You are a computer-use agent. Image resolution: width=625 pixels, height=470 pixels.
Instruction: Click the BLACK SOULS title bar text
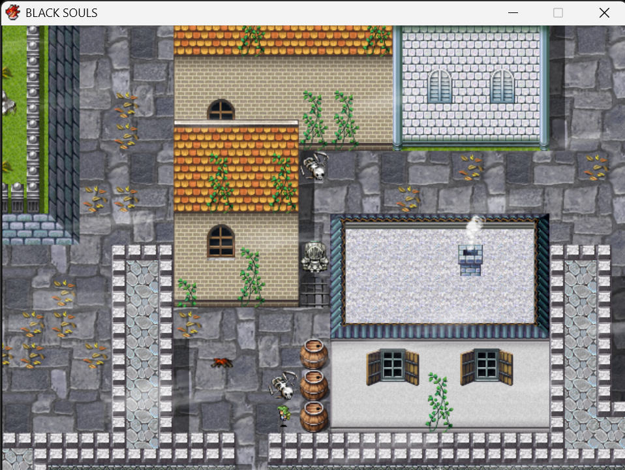61,13
